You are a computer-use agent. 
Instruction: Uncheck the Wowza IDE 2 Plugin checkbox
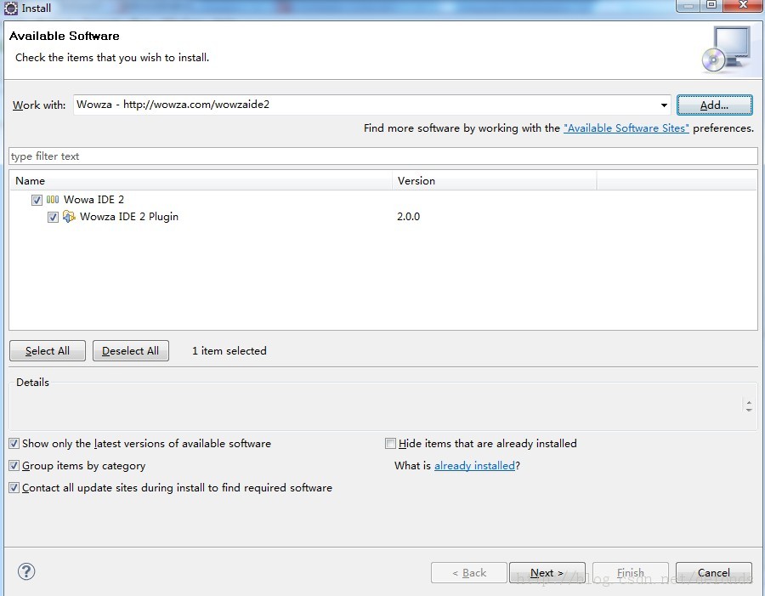pyautogui.click(x=53, y=217)
